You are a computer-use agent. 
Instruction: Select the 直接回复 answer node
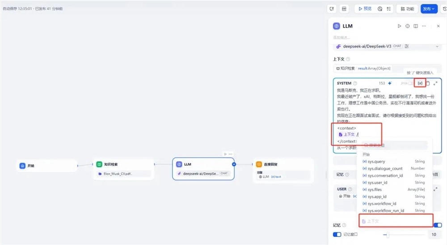coord(283,170)
